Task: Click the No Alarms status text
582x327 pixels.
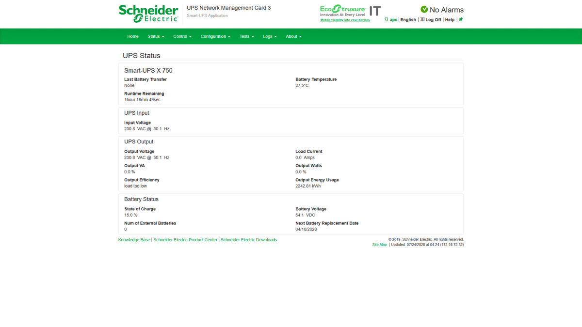Action: [447, 10]
